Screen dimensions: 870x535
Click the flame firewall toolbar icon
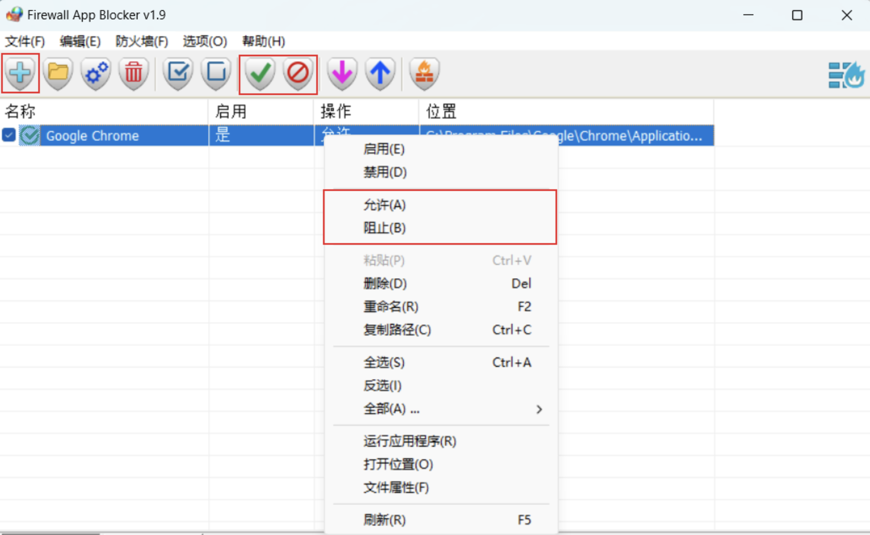(424, 73)
